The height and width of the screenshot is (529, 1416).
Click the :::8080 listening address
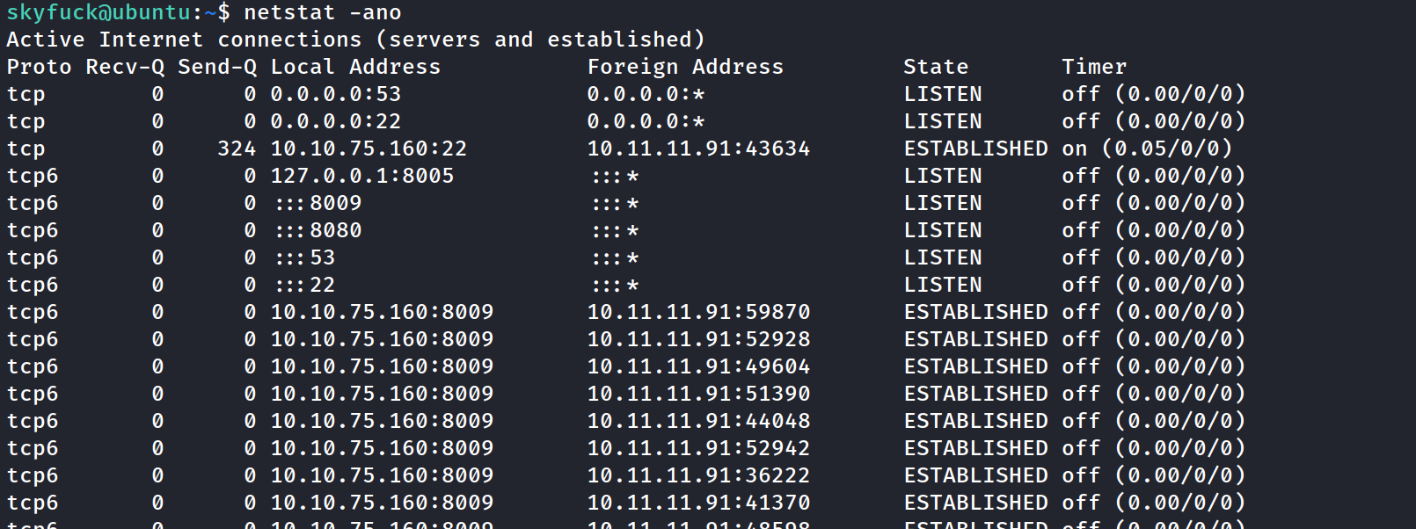[x=318, y=230]
